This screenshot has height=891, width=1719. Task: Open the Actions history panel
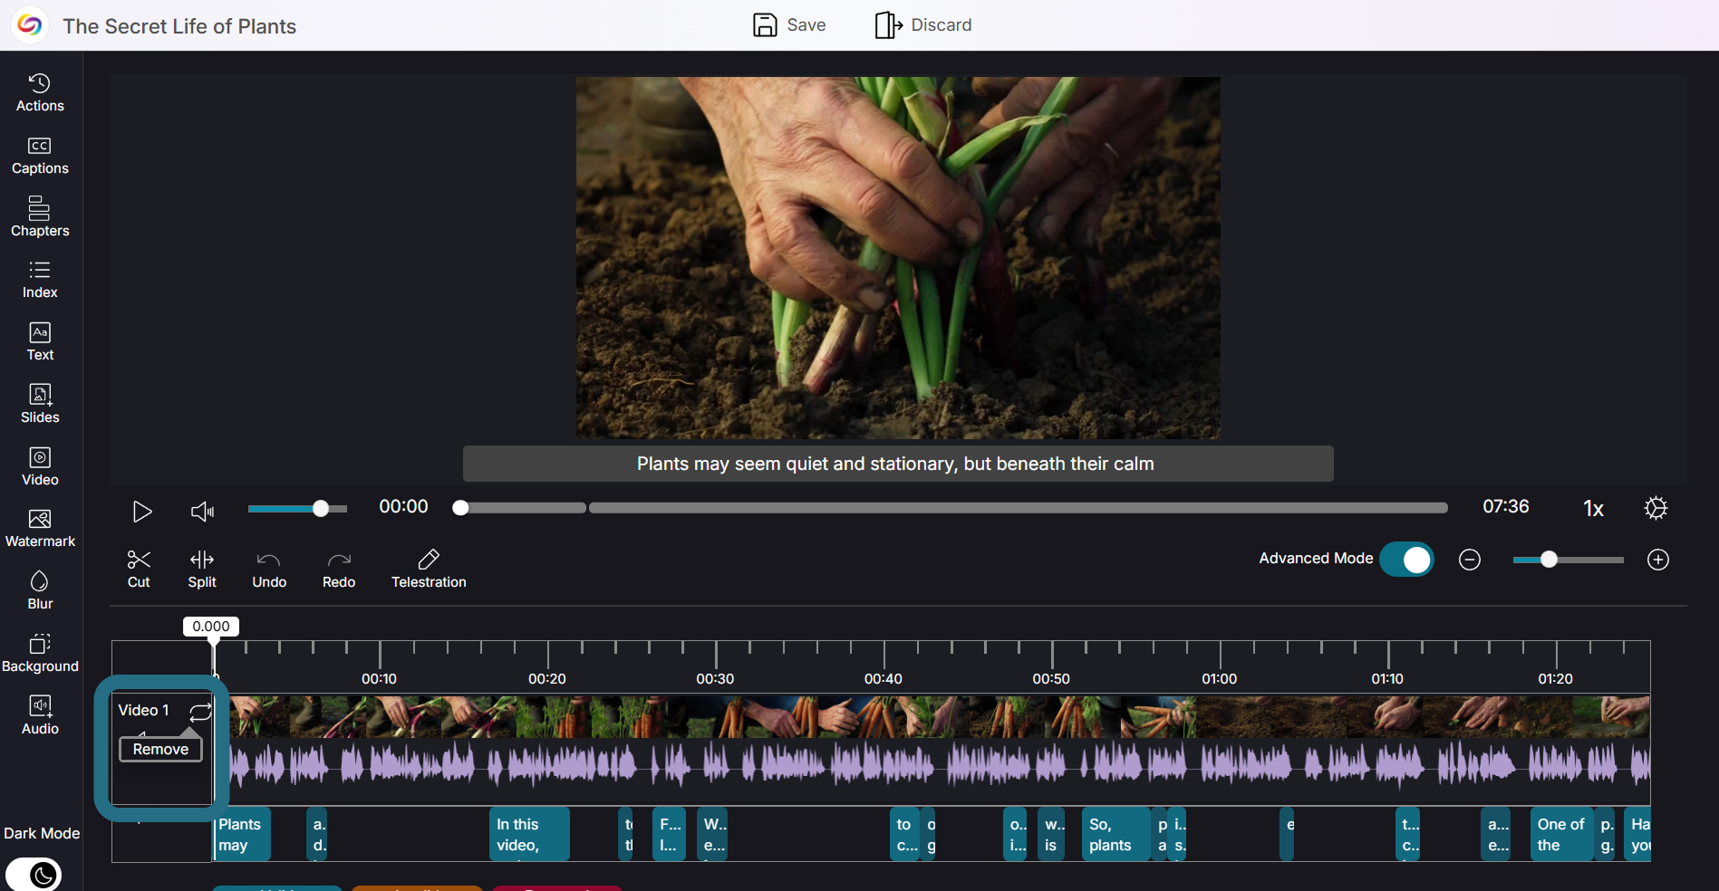click(x=40, y=92)
